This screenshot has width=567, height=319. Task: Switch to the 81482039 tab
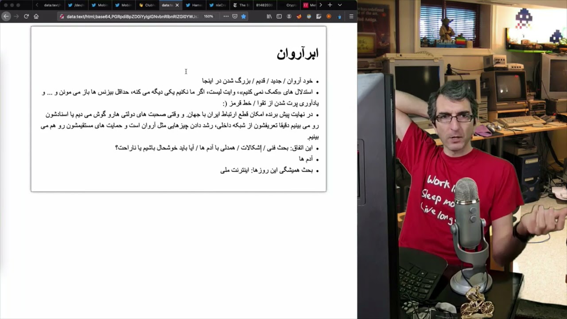pyautogui.click(x=264, y=5)
